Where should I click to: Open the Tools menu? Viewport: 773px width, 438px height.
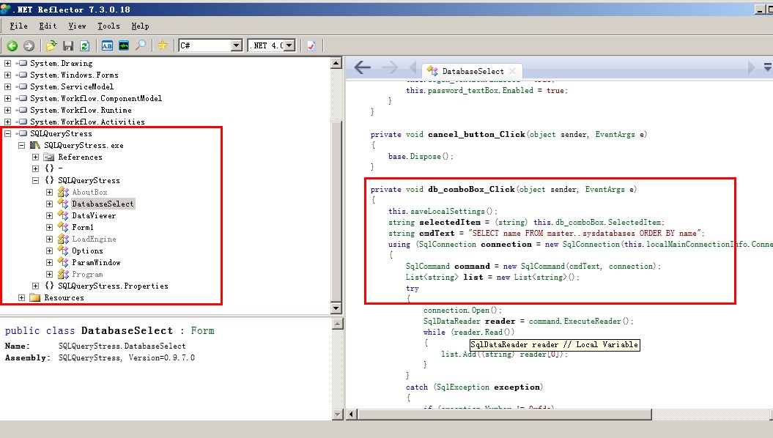click(108, 26)
